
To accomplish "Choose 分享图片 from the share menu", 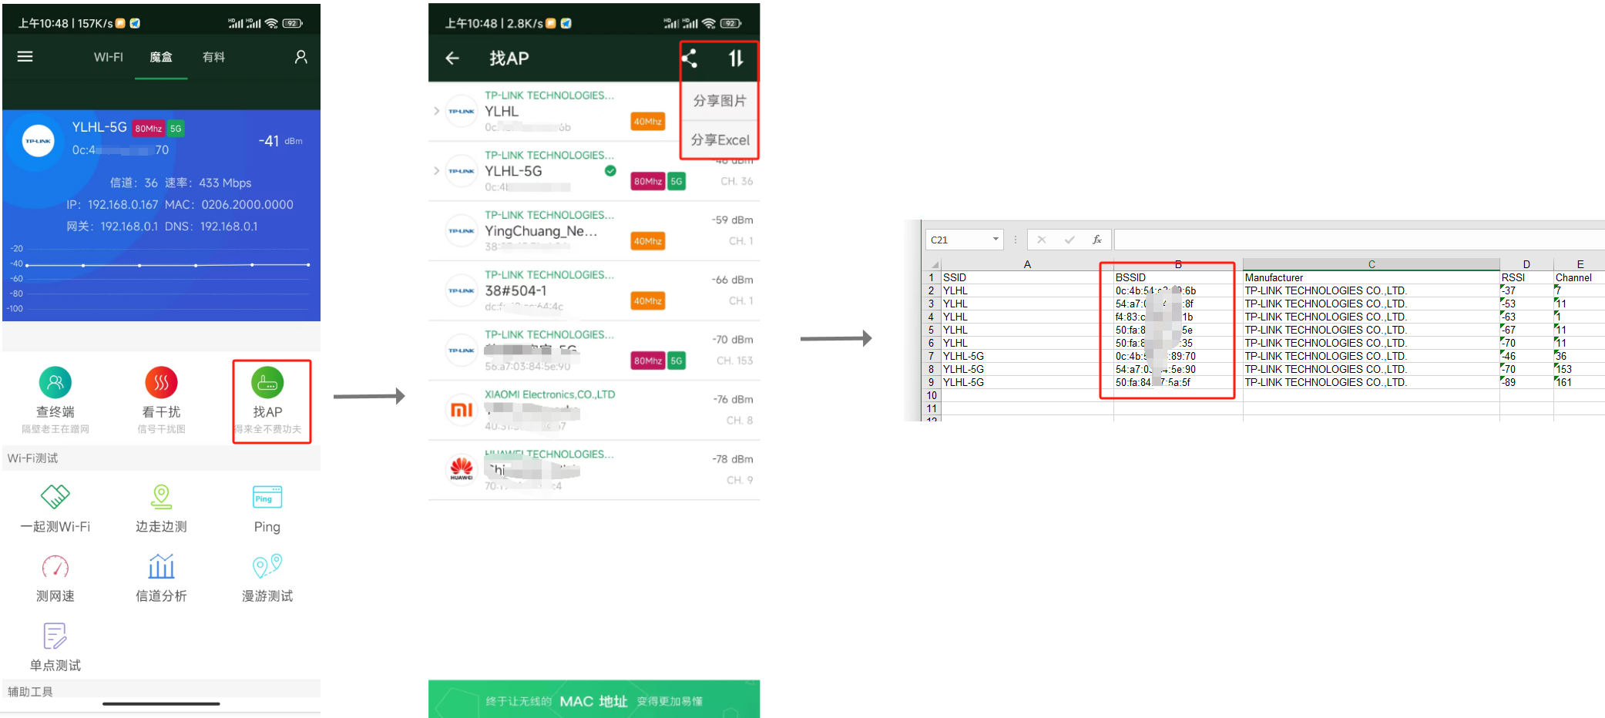I will (x=720, y=101).
